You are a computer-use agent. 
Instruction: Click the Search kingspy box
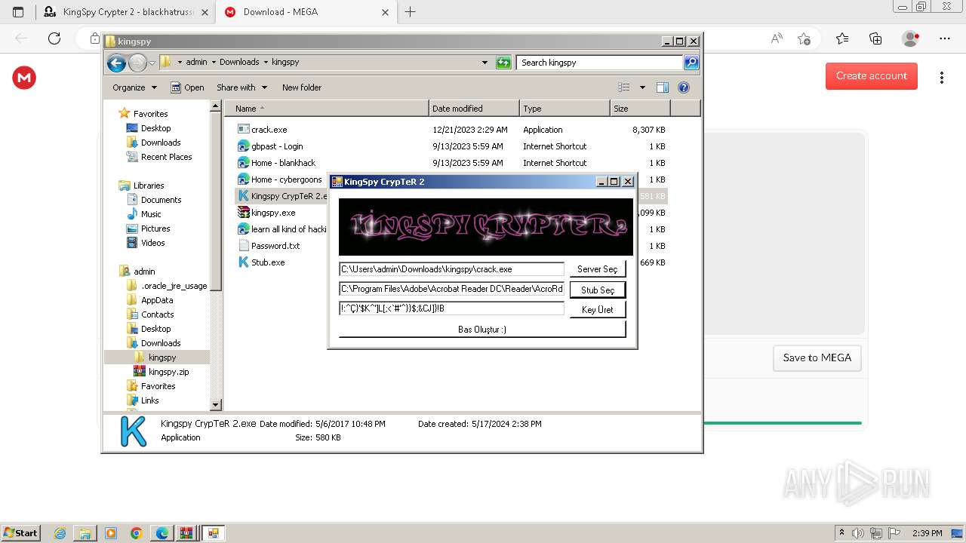click(x=600, y=63)
